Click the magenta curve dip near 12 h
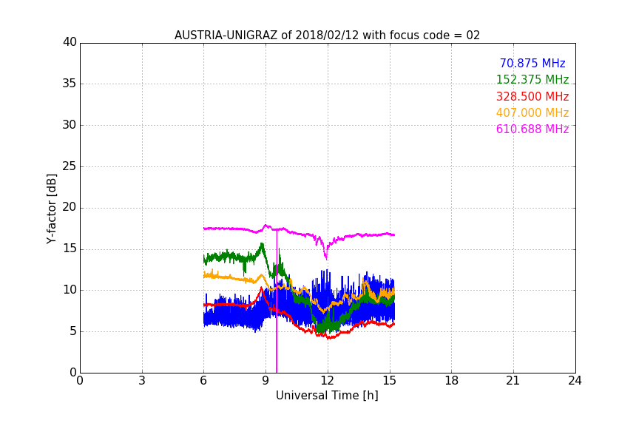The width and height of the screenshot is (639, 426). pyautogui.click(x=325, y=254)
